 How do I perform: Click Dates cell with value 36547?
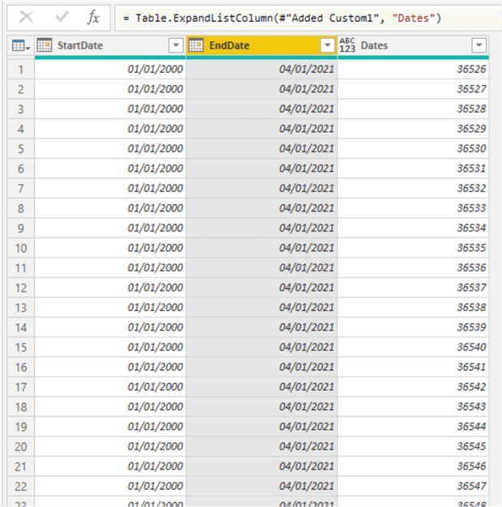point(414,486)
